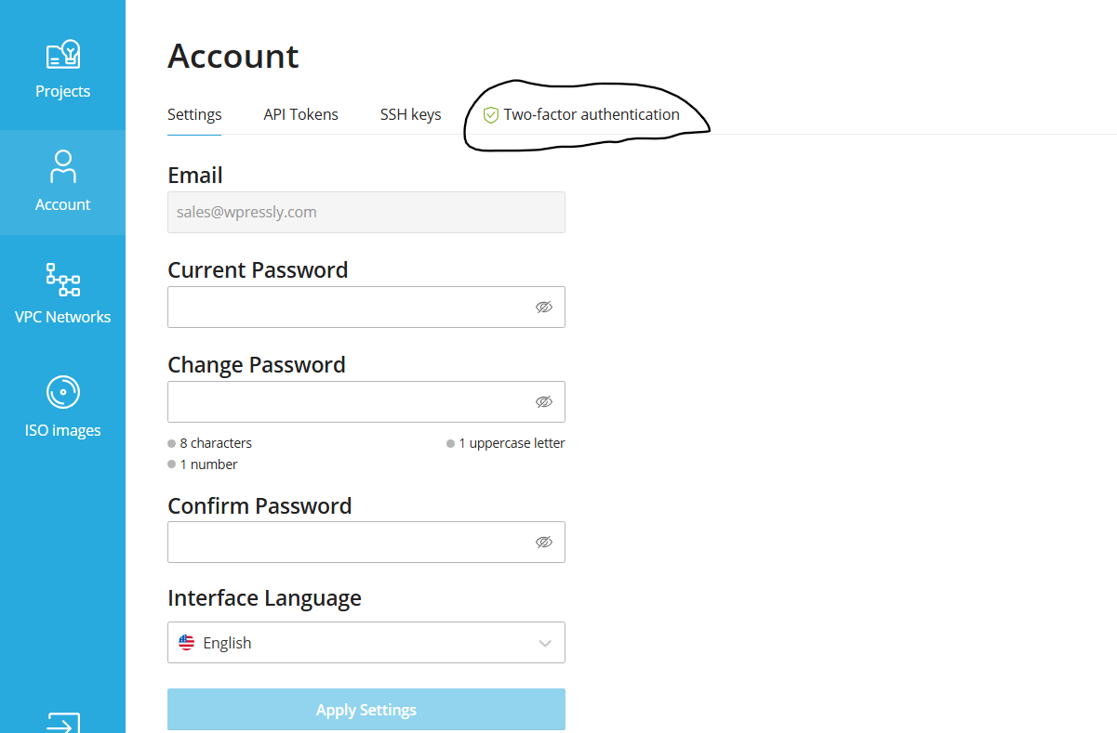Click the American flag icon in the language selector
The height and width of the screenshot is (733, 1117).
186,641
